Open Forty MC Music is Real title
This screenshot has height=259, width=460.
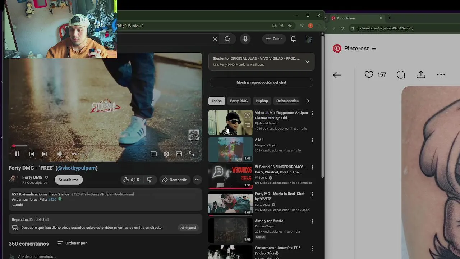(x=280, y=196)
